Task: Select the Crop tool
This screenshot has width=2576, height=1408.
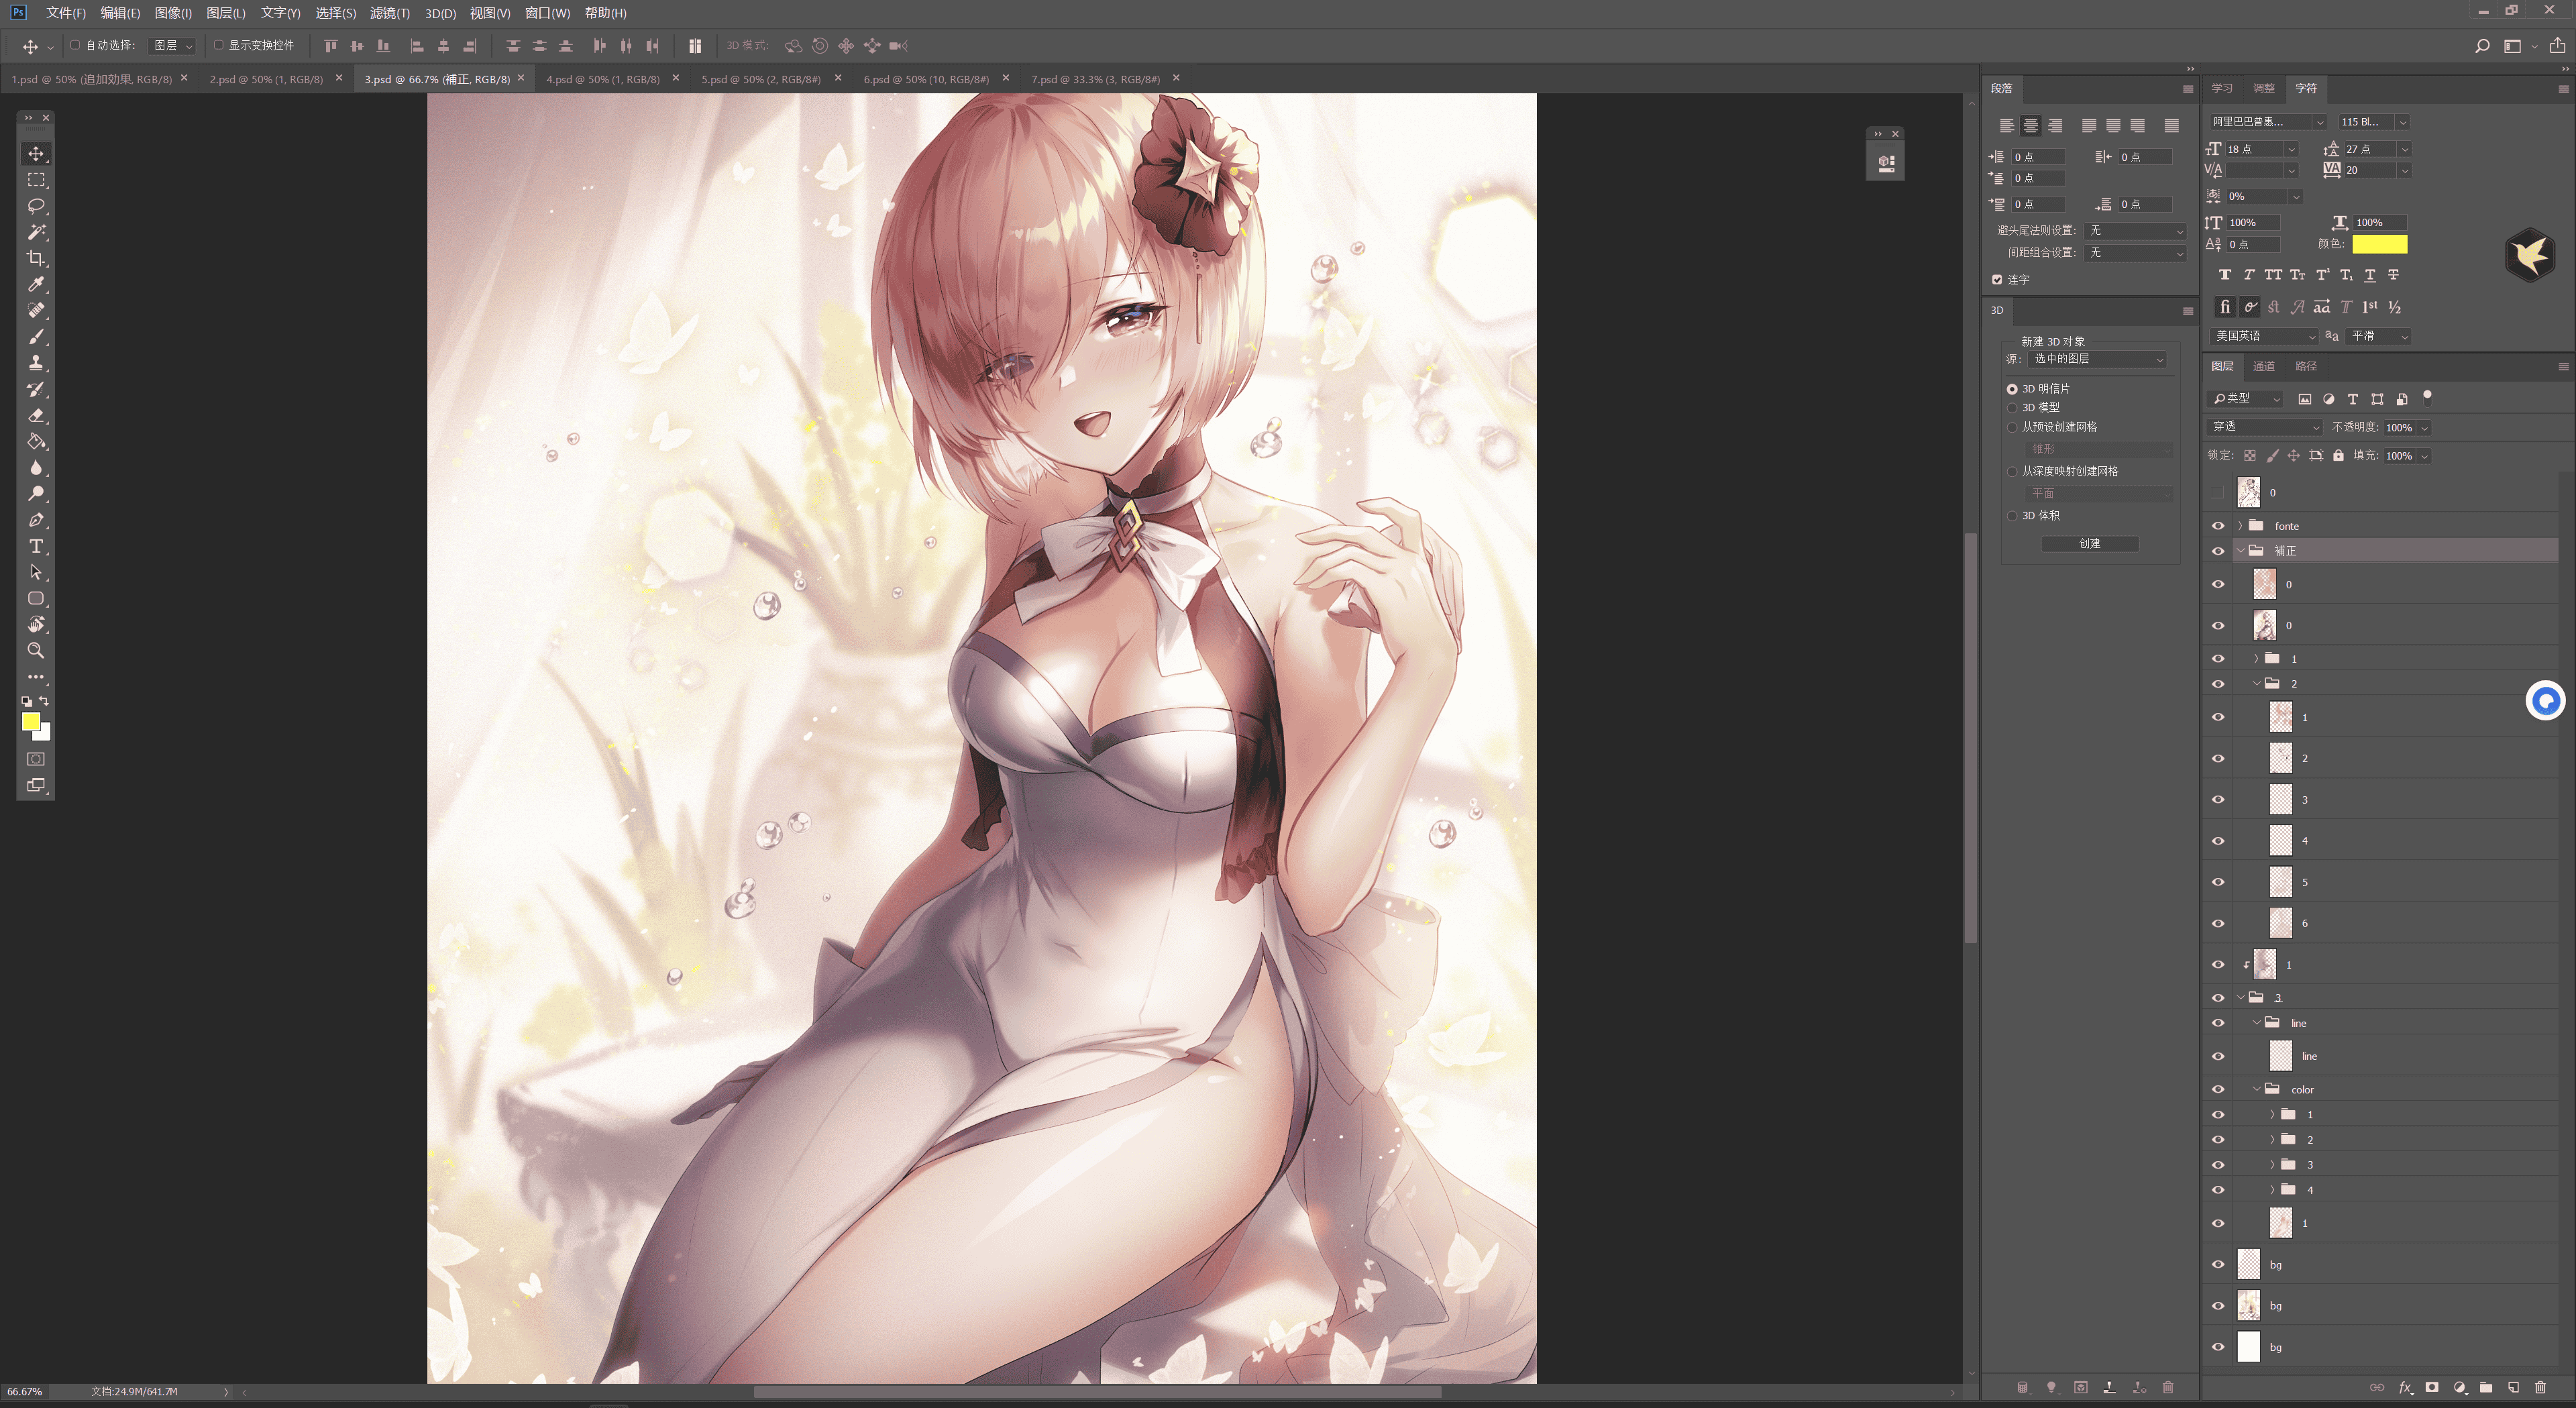Action: (x=36, y=258)
